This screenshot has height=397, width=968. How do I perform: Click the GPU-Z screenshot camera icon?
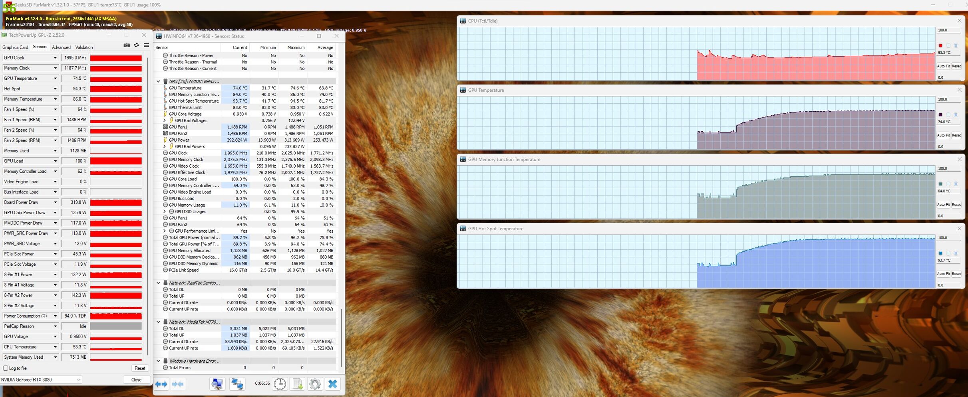click(x=127, y=45)
